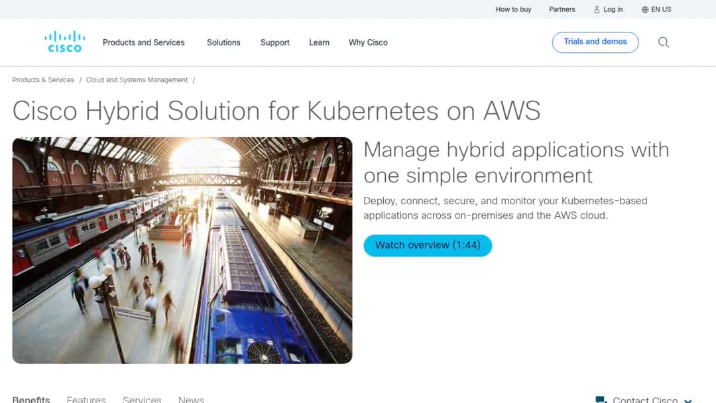This screenshot has width=716, height=403.
Task: Click Watch overview (1:44) button
Action: pyautogui.click(x=428, y=245)
